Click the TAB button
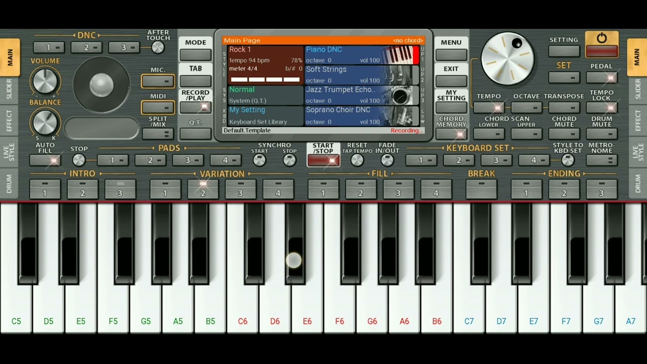 [x=196, y=81]
